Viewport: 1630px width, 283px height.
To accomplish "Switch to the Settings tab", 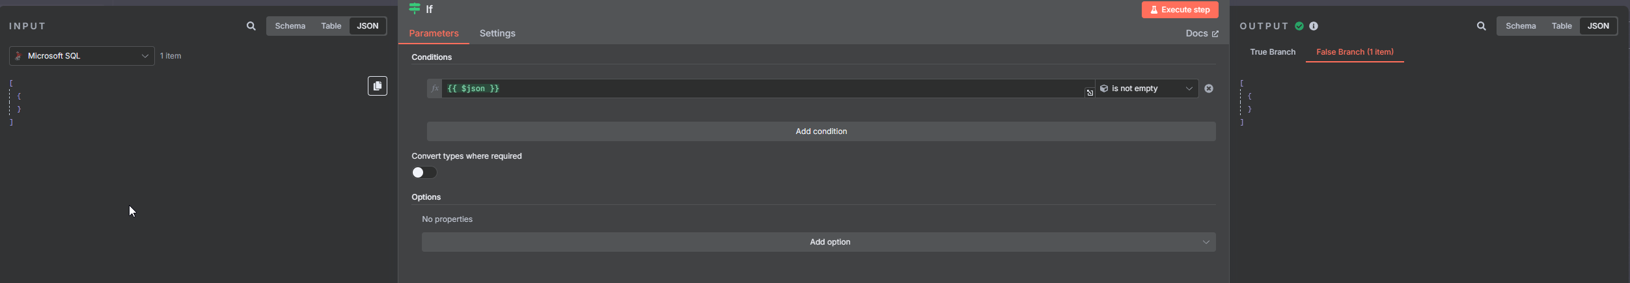I will pyautogui.click(x=497, y=33).
